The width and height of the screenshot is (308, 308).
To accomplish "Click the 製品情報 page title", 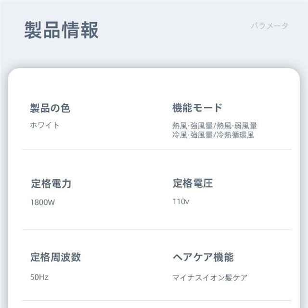I will [62, 30].
